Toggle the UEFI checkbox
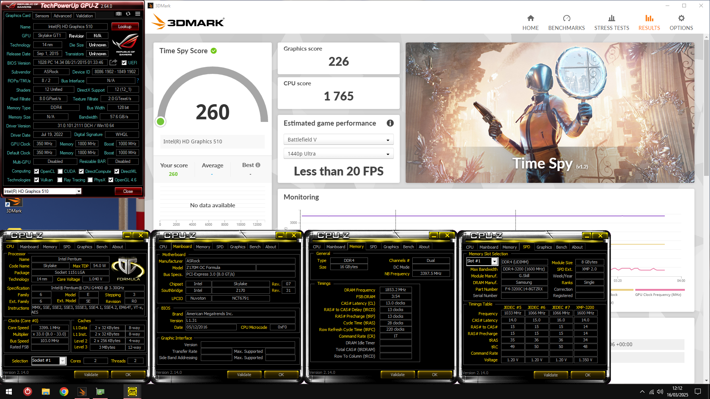This screenshot has width=710, height=399. [124, 63]
